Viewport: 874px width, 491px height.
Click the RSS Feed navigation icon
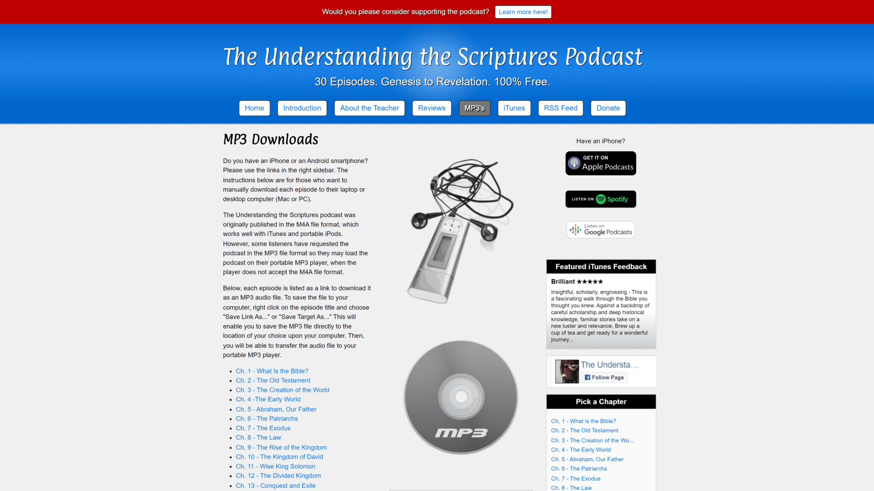560,108
